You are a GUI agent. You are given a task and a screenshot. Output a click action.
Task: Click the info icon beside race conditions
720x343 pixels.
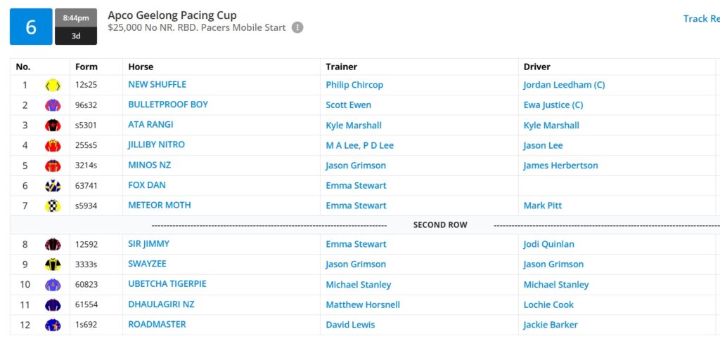click(x=297, y=27)
